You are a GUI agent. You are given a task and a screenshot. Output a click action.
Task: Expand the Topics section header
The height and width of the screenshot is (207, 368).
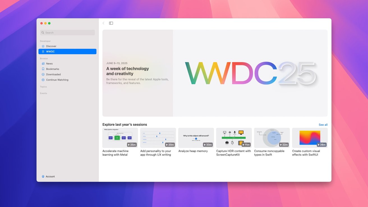coord(43,87)
